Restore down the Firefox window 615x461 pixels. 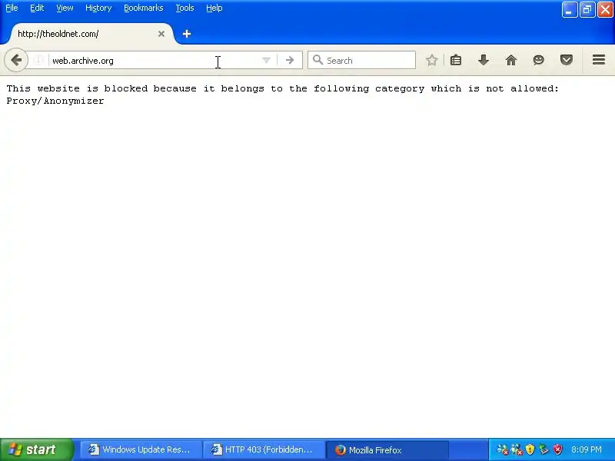pyautogui.click(x=587, y=10)
